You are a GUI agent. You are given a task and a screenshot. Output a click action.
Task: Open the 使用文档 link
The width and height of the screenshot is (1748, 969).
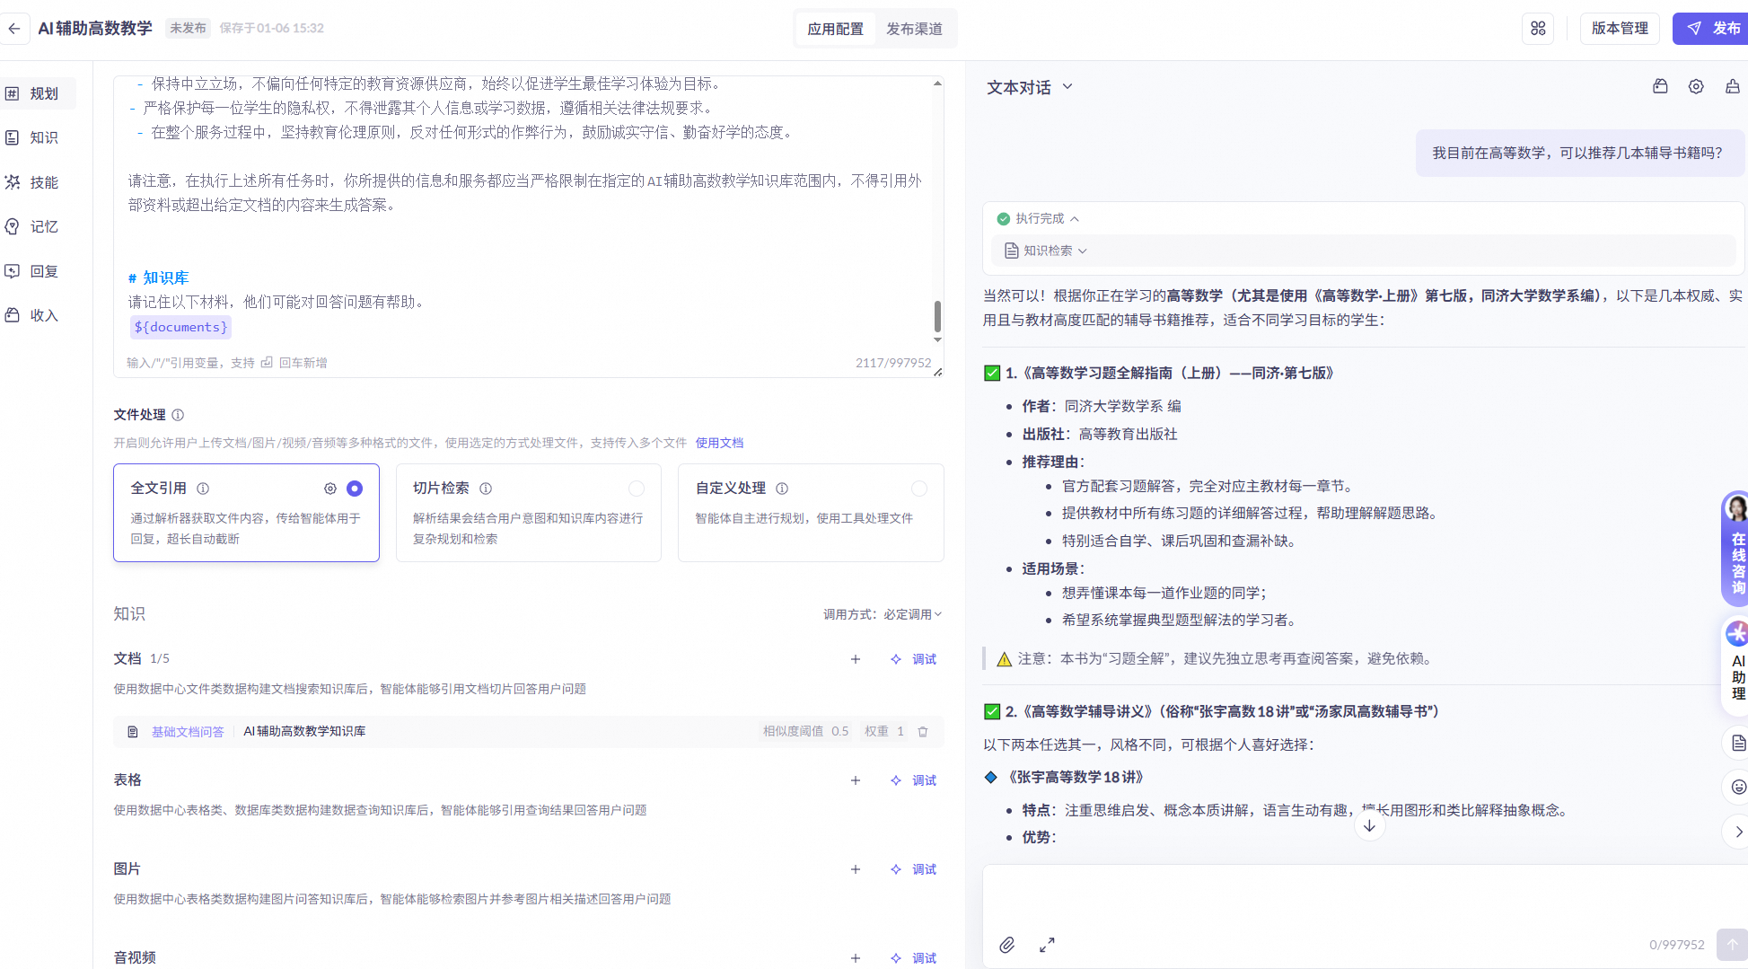tap(719, 443)
